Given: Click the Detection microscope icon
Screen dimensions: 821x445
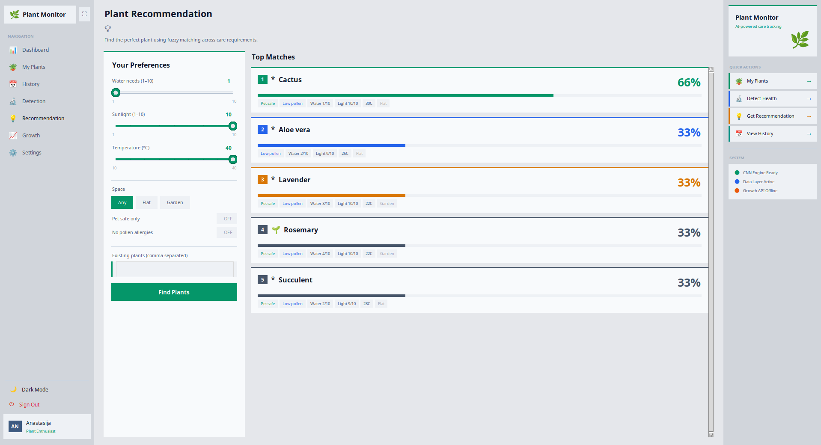Looking at the screenshot, I should point(13,101).
